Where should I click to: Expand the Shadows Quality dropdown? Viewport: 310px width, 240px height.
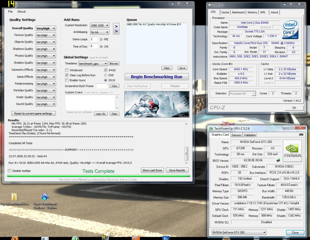pos(46,49)
